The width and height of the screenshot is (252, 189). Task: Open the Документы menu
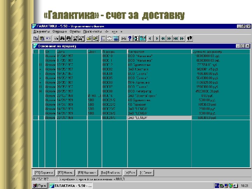point(41,31)
